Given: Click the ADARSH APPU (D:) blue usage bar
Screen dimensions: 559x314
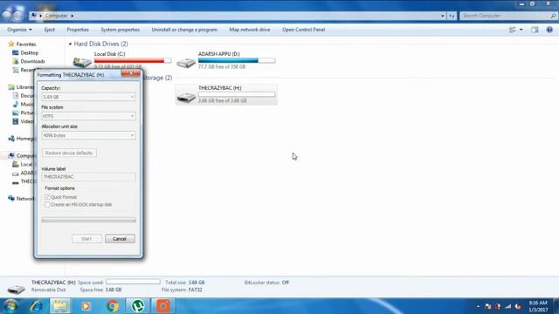Looking at the screenshot, I should tap(237, 60).
